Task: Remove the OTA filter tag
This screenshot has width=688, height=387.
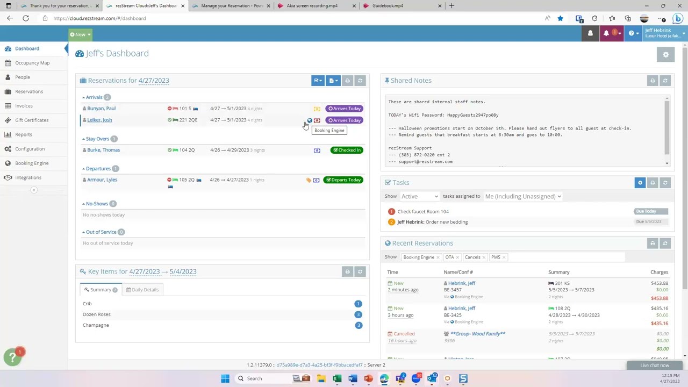Action: (x=457, y=257)
